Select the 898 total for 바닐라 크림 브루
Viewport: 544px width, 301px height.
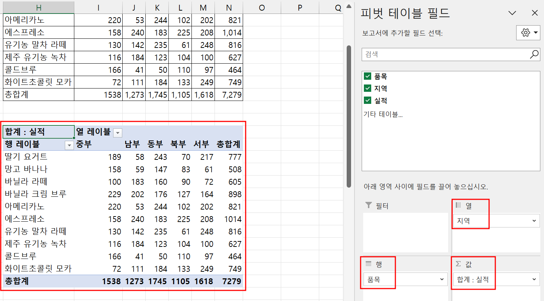(229, 194)
